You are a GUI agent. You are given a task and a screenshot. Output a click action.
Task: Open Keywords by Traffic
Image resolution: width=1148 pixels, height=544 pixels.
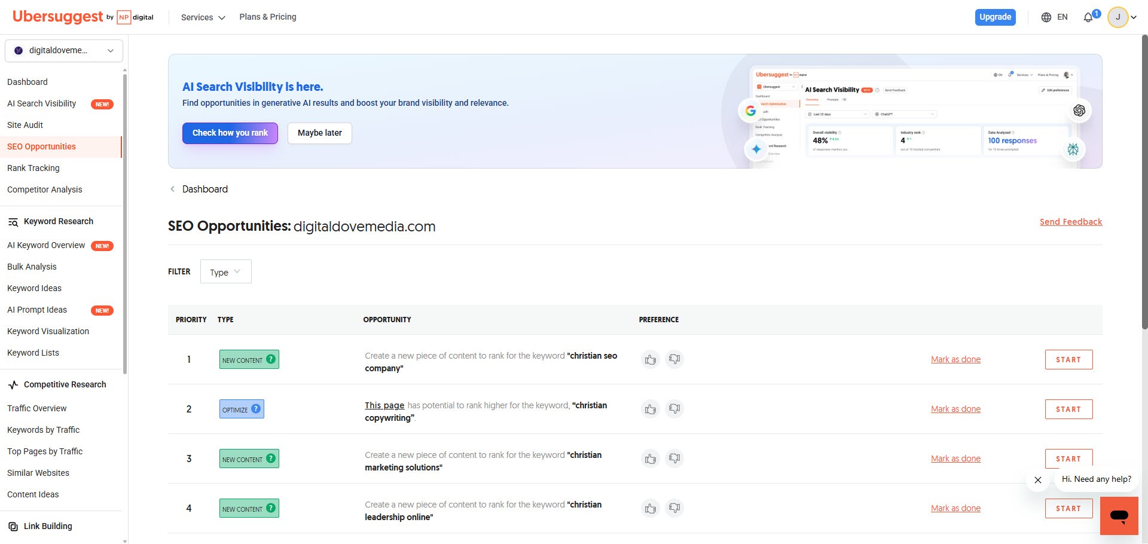click(43, 430)
